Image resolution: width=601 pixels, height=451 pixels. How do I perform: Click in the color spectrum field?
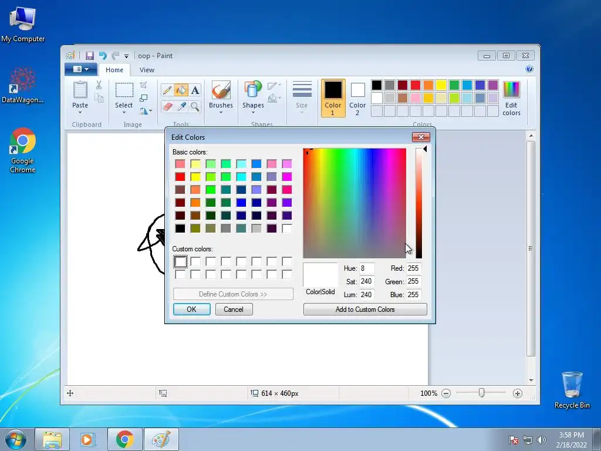[x=354, y=203]
